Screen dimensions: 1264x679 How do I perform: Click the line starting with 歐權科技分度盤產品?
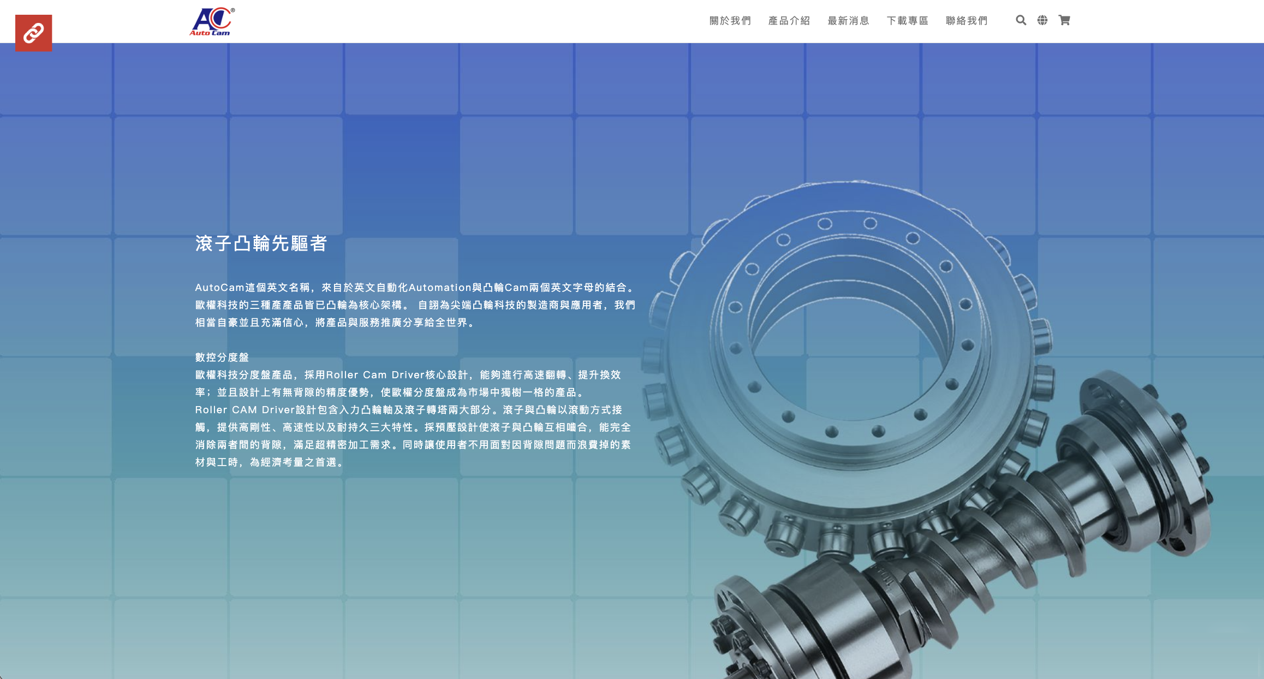click(408, 375)
